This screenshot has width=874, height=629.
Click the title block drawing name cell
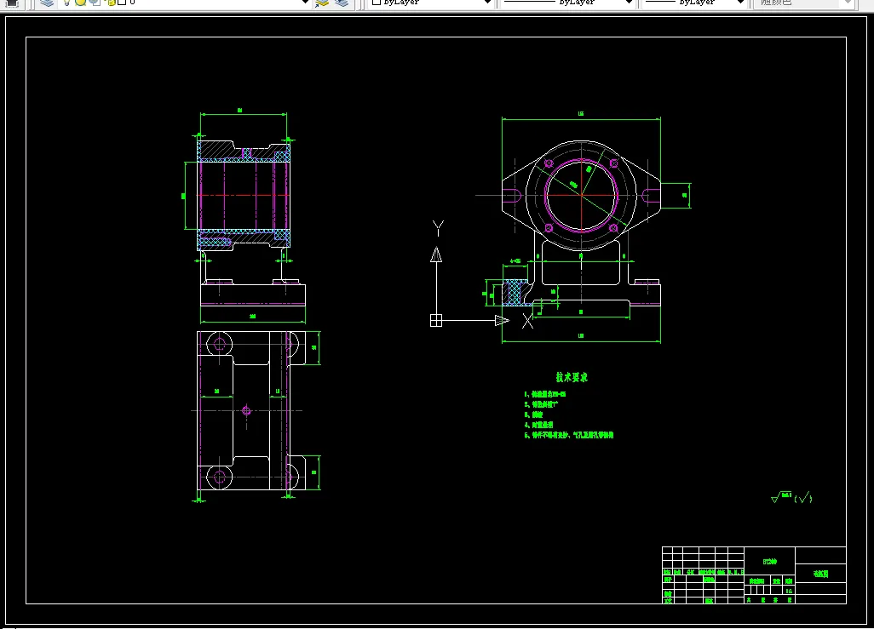click(769, 561)
